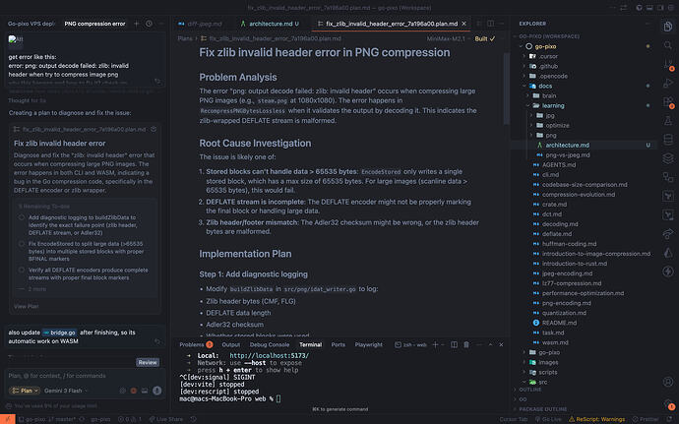679x424 pixels.
Task: Click Live Share in the status bar
Action: [165, 419]
